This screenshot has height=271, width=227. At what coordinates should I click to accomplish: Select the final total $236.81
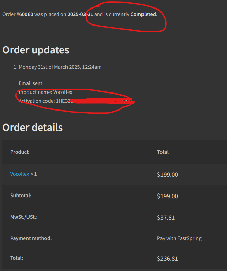click(x=168, y=259)
